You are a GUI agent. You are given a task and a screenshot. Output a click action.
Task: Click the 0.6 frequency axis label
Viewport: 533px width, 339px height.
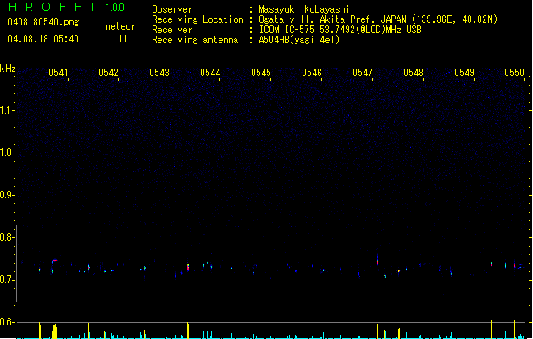(x=7, y=322)
